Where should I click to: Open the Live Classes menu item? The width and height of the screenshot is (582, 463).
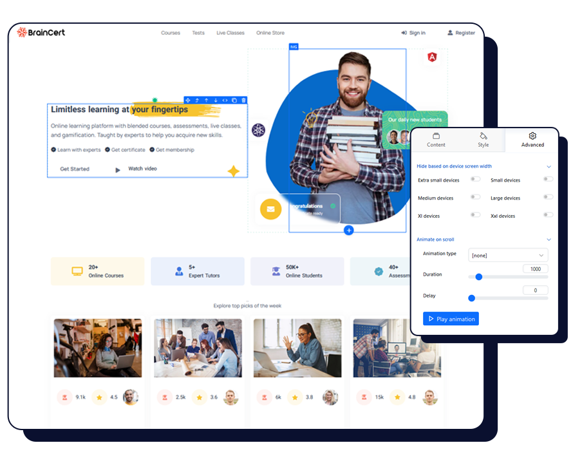[230, 33]
